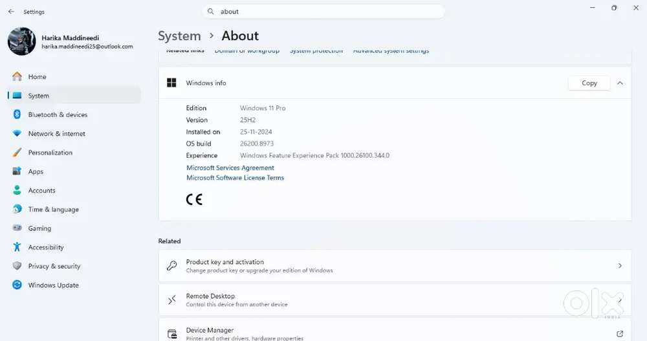Open Device Manager row
This screenshot has width=647, height=341.
395,330
